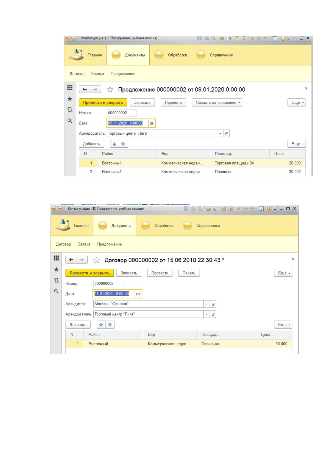Open the sections grid menu beside Предложение form
Screen dimensions: 327x463
click(70, 88)
